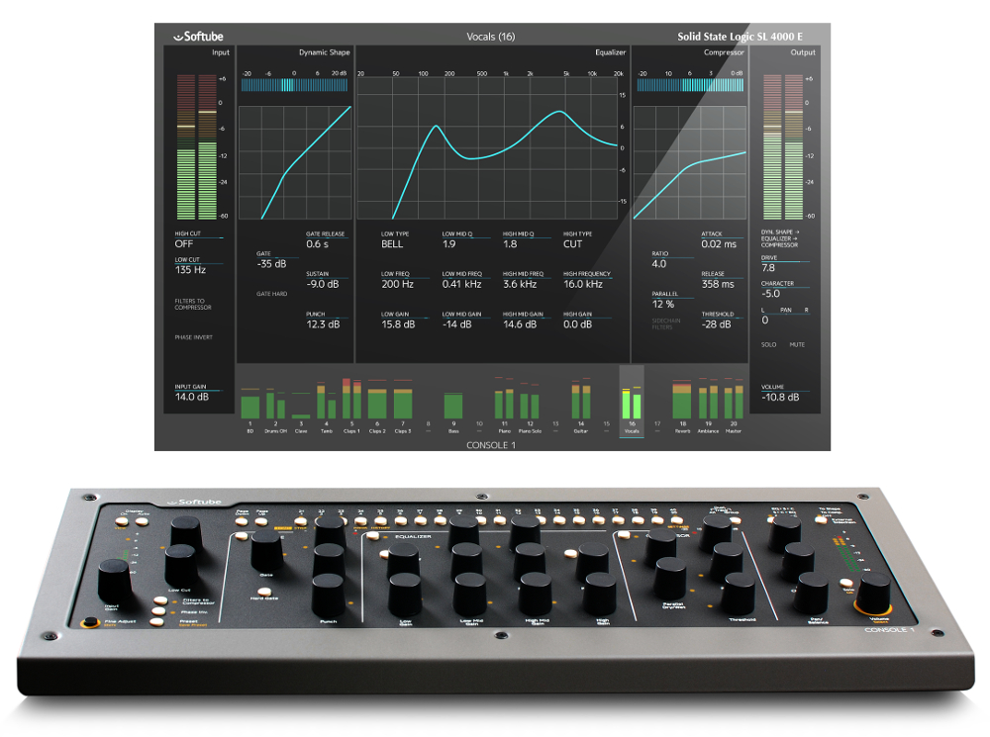Select channel 20 Master meter
Viewport: 990px width, 737px height.
pyautogui.click(x=733, y=405)
